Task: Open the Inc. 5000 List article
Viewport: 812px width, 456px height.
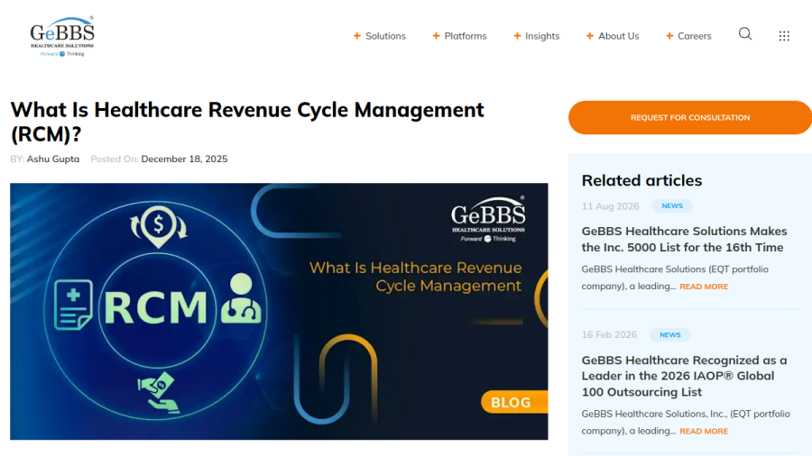Action: pos(684,239)
